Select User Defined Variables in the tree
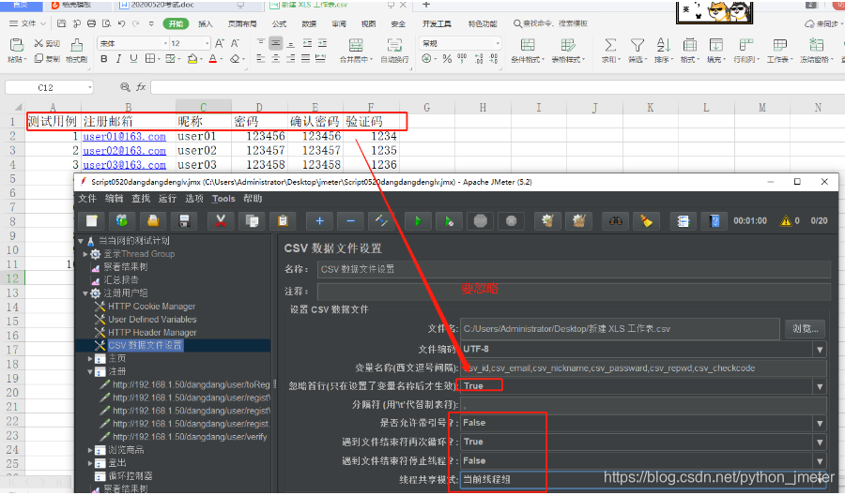Screen dimensions: 845x495 [x=152, y=319]
